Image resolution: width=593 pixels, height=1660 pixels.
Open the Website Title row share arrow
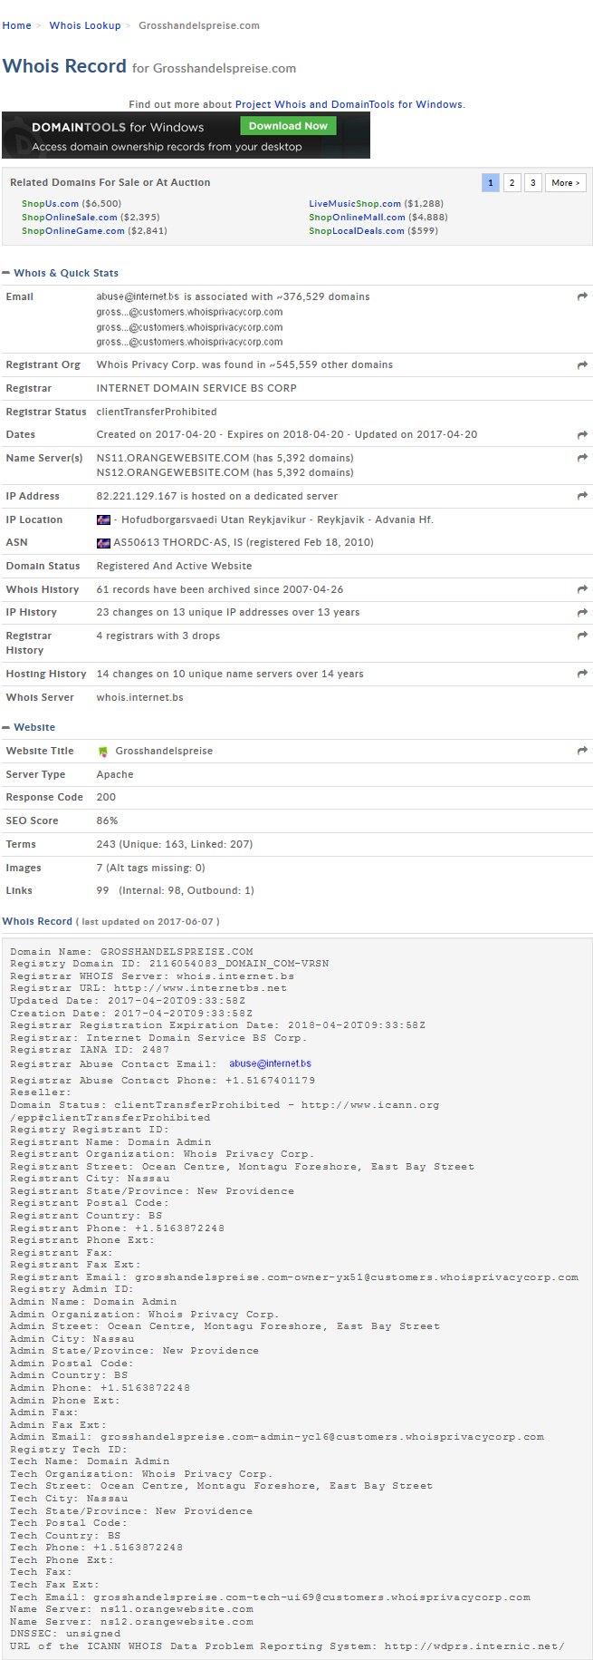[x=582, y=751]
